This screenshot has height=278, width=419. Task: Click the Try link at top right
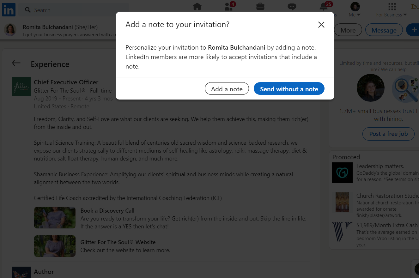click(414, 6)
